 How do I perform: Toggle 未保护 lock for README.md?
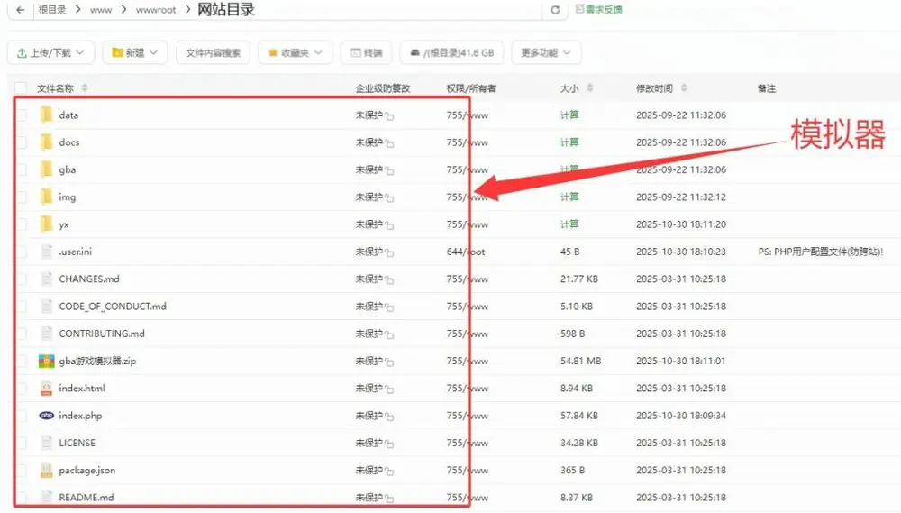coord(389,499)
